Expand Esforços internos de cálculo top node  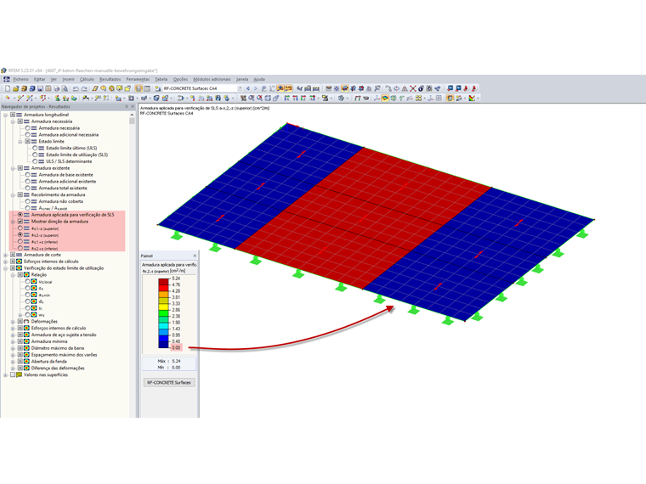pos(5,262)
